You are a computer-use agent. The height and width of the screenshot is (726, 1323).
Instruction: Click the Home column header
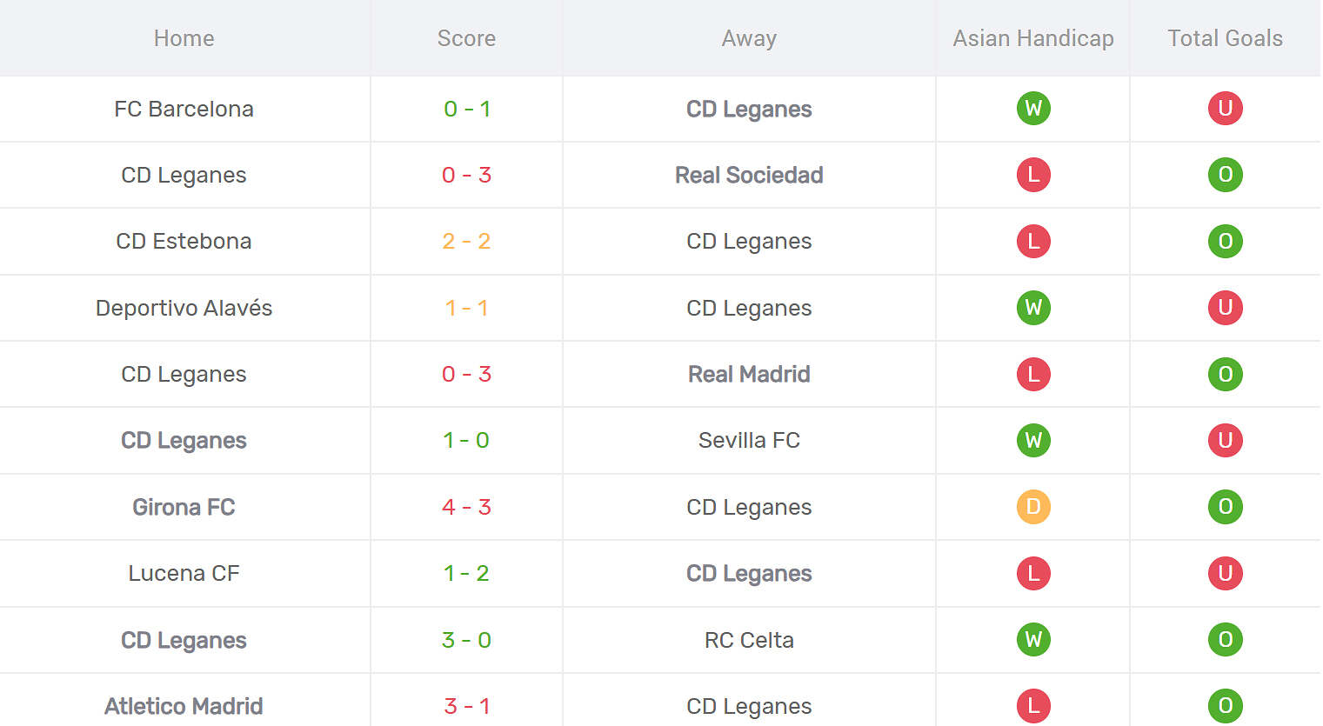(184, 38)
